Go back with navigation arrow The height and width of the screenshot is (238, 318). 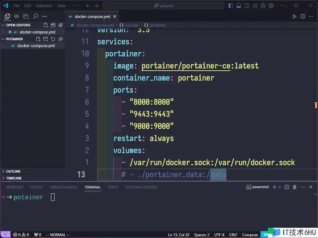pos(88,6)
